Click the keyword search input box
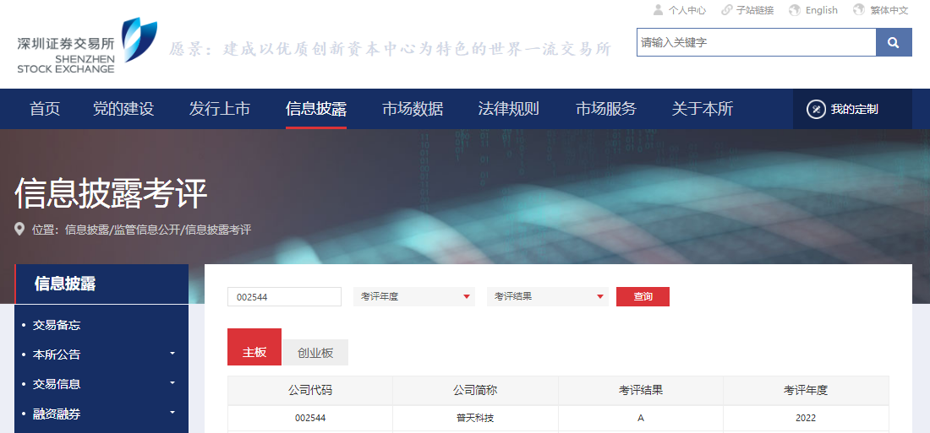This screenshot has height=433, width=930. pos(756,43)
